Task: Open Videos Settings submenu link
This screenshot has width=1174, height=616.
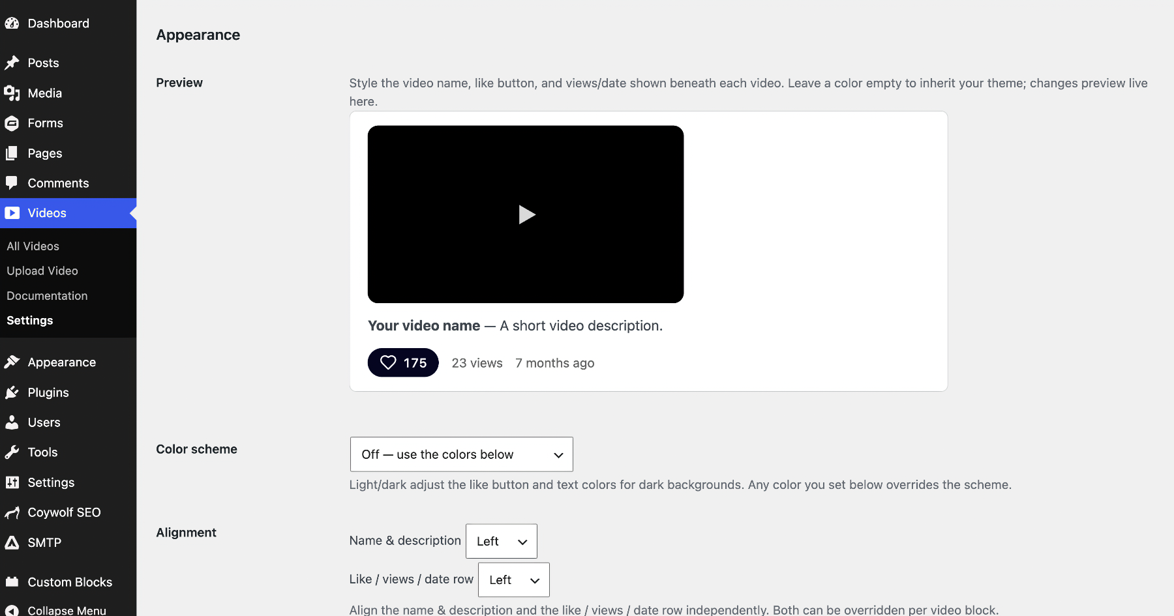Action: tap(30, 321)
